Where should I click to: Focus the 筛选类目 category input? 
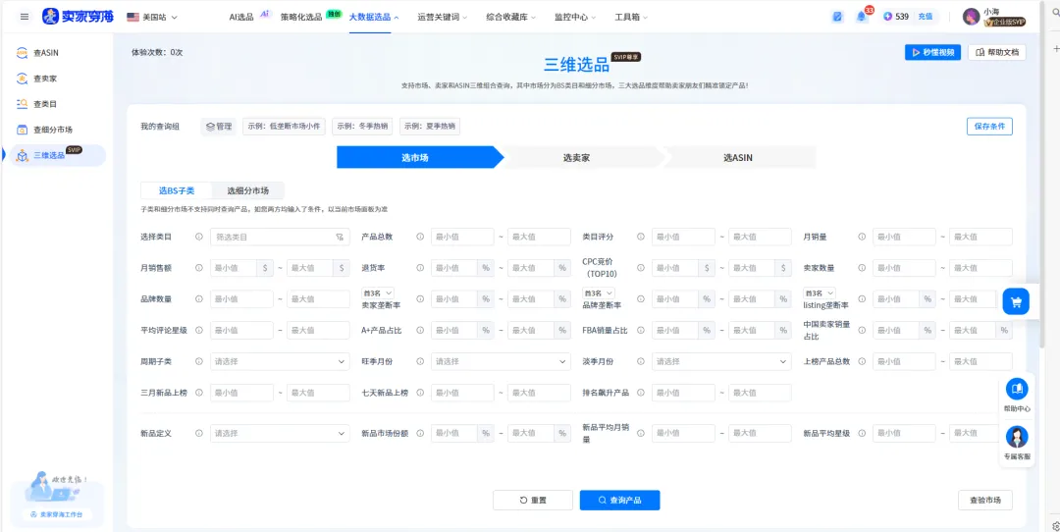tap(280, 238)
